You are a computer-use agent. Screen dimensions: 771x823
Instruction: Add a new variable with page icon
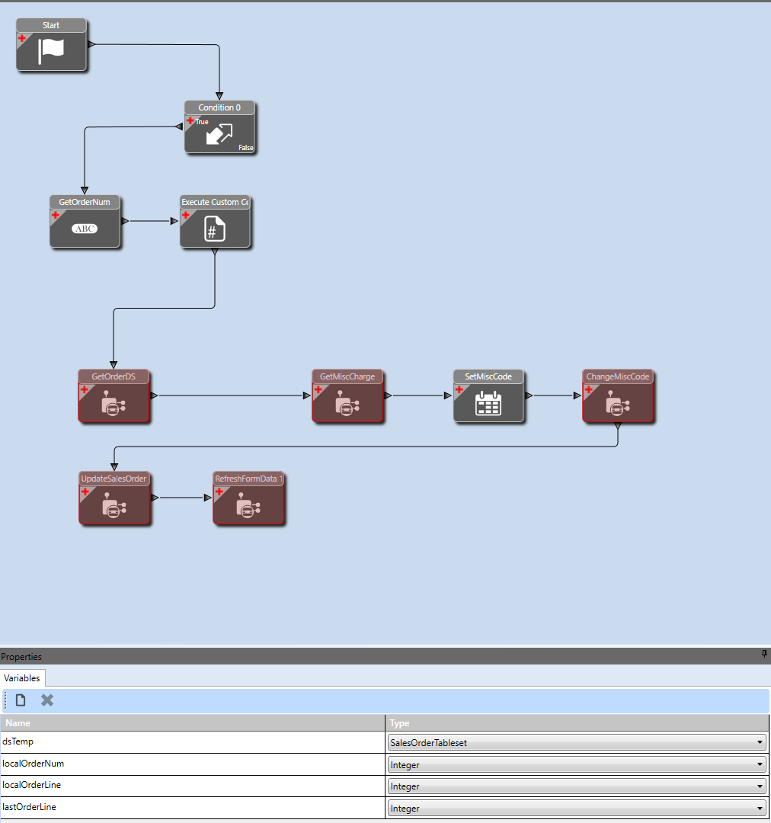pyautogui.click(x=21, y=700)
